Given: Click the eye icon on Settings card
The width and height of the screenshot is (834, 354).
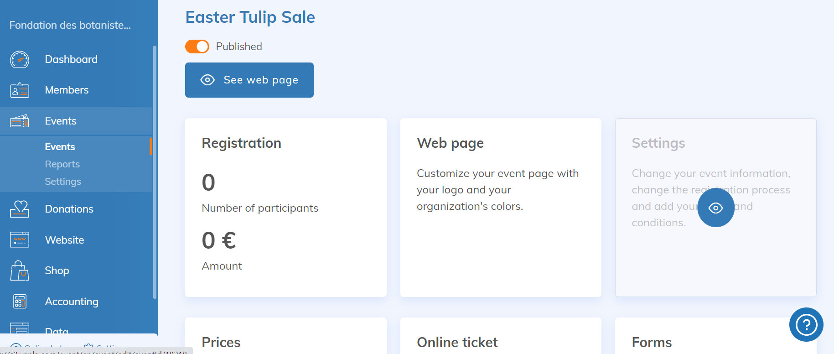Looking at the screenshot, I should pyautogui.click(x=715, y=208).
